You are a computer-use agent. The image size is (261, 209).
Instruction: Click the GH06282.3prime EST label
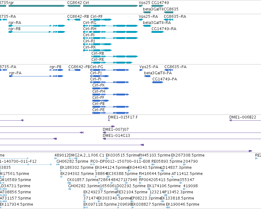[84, 186]
